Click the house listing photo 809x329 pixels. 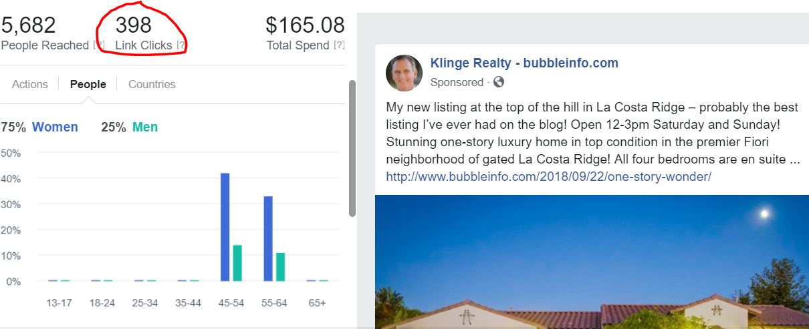pyautogui.click(x=592, y=262)
